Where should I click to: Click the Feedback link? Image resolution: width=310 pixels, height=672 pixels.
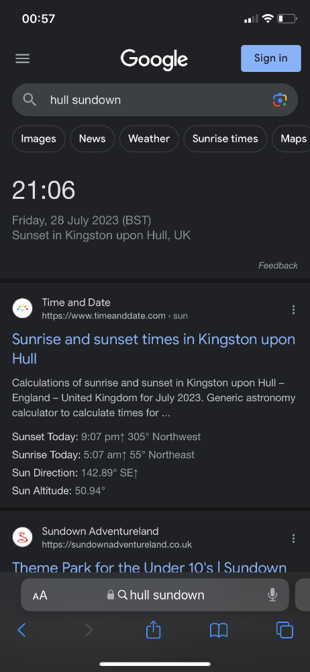click(x=278, y=265)
